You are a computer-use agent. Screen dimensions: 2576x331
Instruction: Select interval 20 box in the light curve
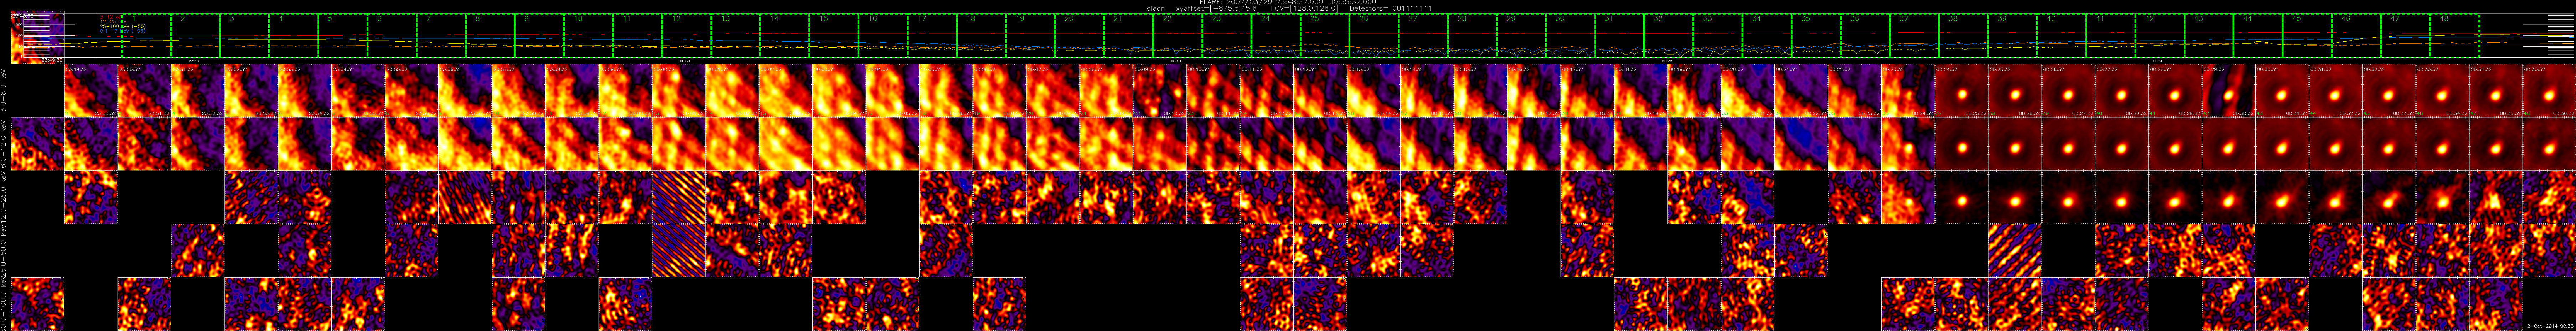pyautogui.click(x=1078, y=36)
